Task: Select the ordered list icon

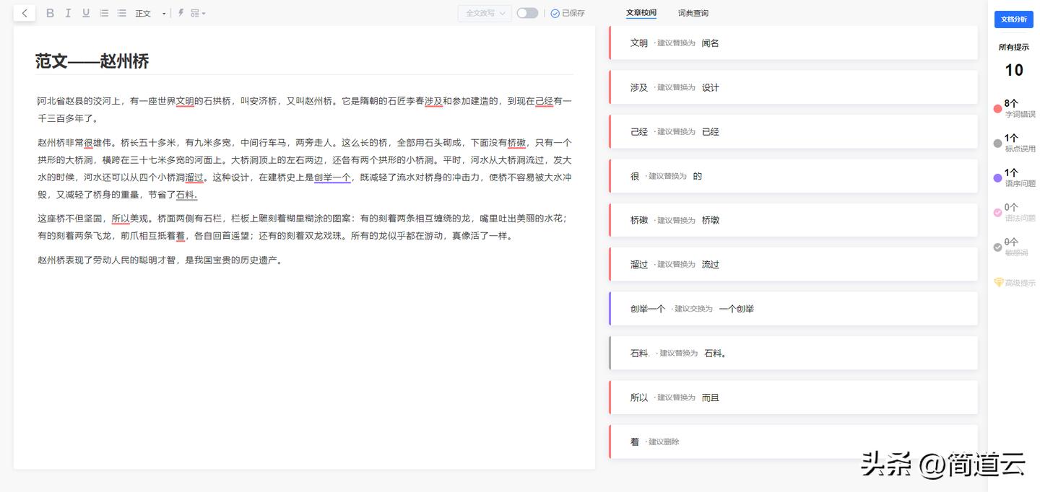Action: (104, 12)
